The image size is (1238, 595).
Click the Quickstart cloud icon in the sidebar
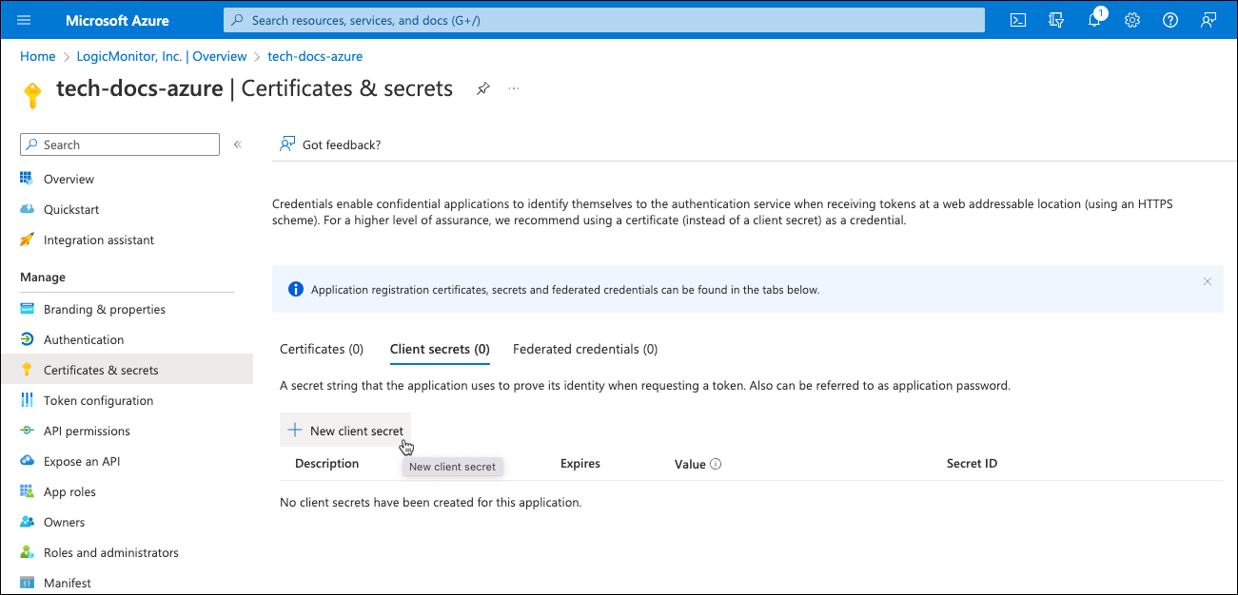click(27, 209)
